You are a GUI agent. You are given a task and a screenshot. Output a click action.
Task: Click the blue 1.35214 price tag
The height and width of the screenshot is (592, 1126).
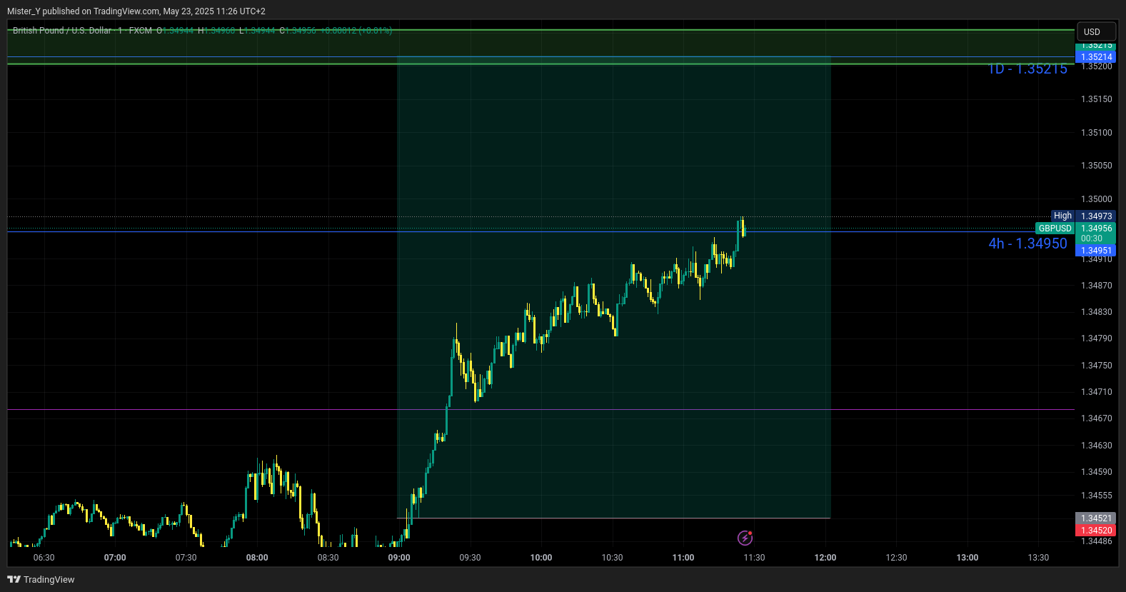coord(1096,57)
